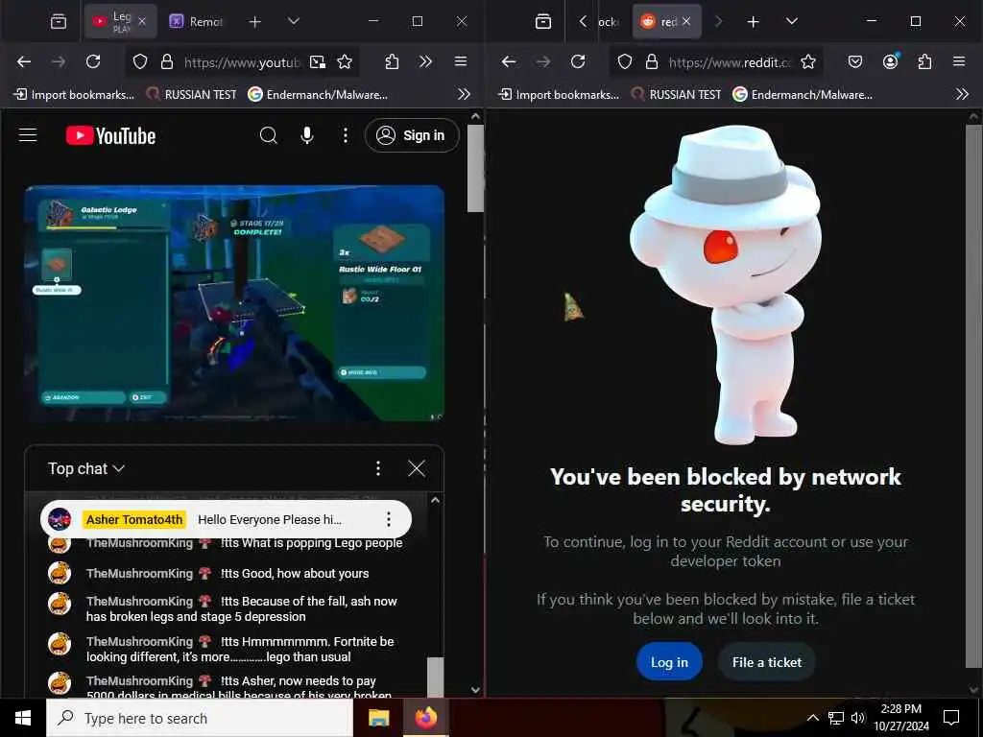Bookmark the Reddit page with star
Image resolution: width=983 pixels, height=737 pixels.
808,61
